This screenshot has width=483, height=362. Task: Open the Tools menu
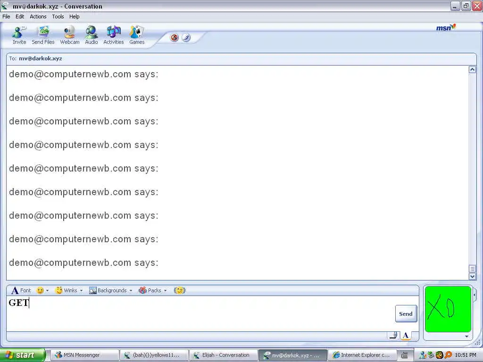click(x=58, y=16)
